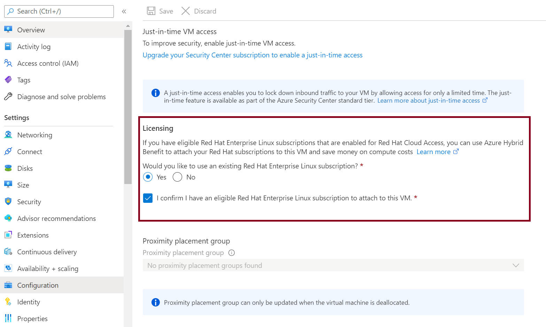The image size is (546, 327).
Task: Go to the Overview menu item
Action: pyautogui.click(x=31, y=30)
